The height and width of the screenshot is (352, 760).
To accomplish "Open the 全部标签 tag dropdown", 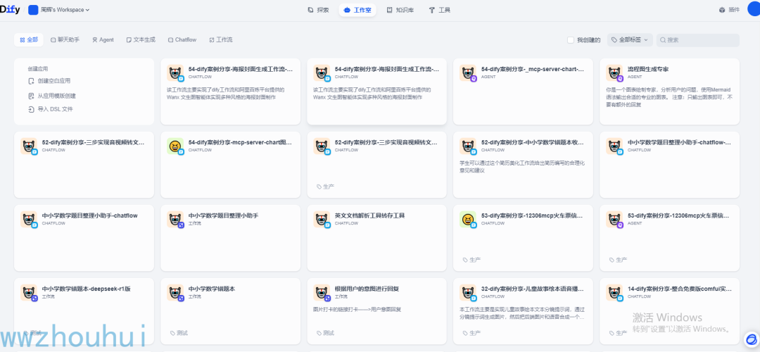I will point(630,40).
